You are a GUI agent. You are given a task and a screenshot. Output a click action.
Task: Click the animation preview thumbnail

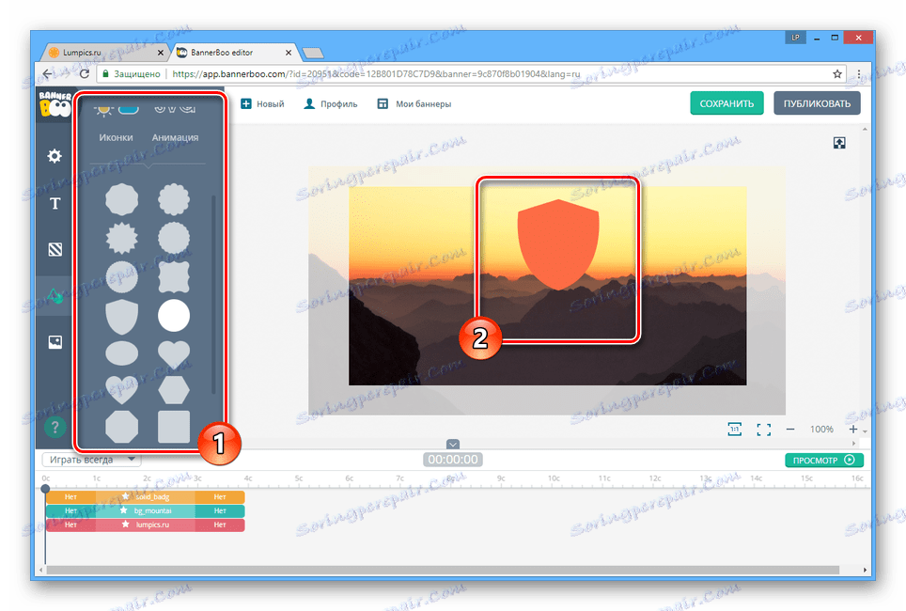point(175,108)
